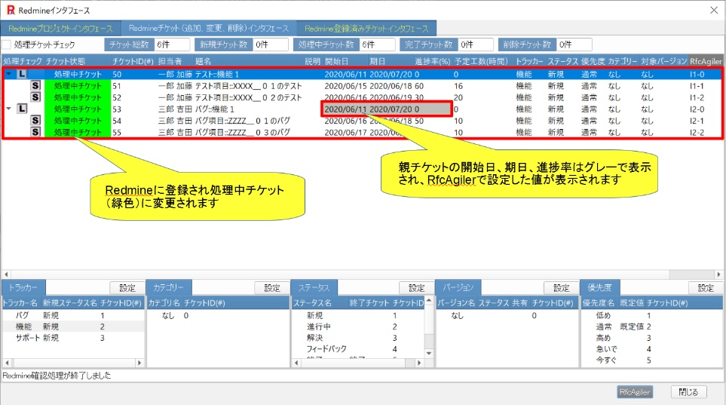Collapse the ticket 53 parent row
This screenshot has width=726, height=405.
point(8,109)
